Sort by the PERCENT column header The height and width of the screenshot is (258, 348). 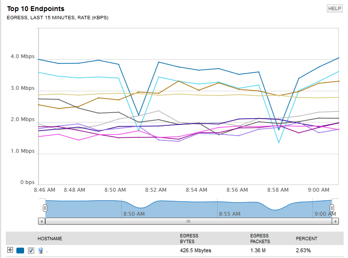coord(306,238)
